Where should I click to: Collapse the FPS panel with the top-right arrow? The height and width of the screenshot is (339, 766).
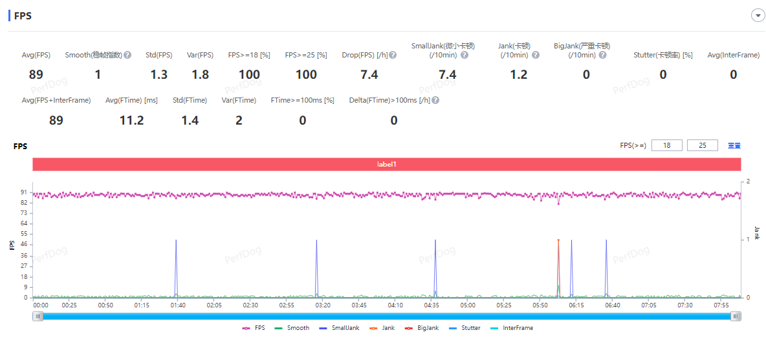point(758,16)
